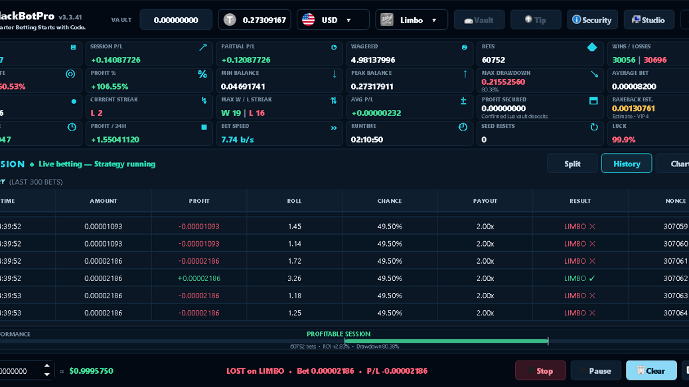Click the green LIMBO win result

click(x=579, y=278)
